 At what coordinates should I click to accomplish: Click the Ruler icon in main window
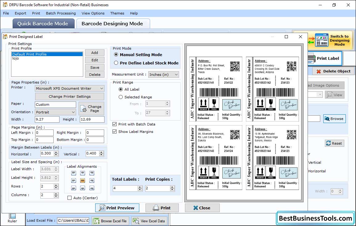point(12,216)
